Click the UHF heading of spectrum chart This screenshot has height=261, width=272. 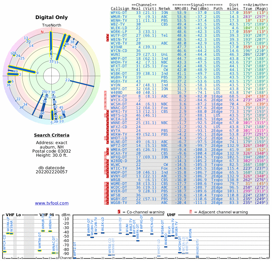click(171, 215)
